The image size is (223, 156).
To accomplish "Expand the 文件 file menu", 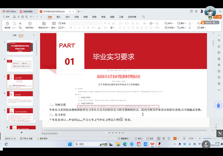I will [7, 17].
